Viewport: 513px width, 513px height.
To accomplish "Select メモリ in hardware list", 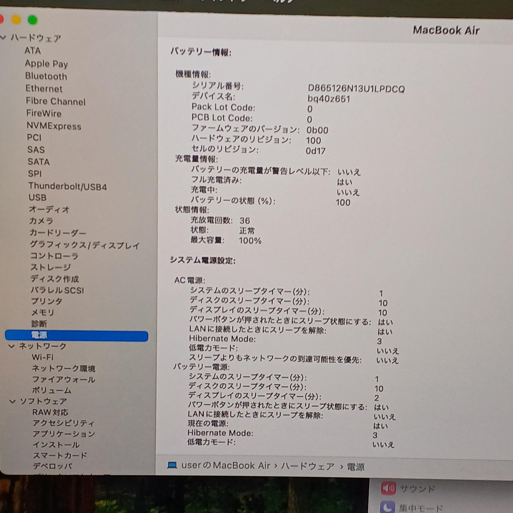I will pos(42,312).
